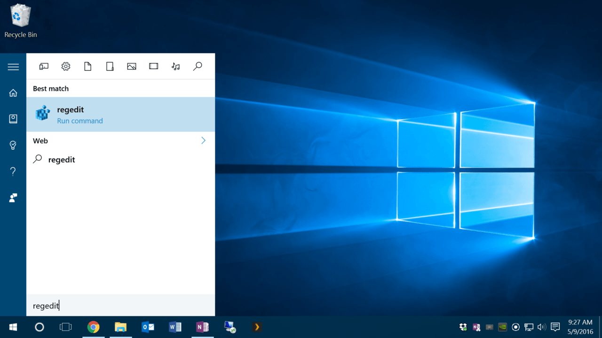Viewport: 602px width, 338px height.
Task: Filter search results to Apps
Action: (x=44, y=66)
